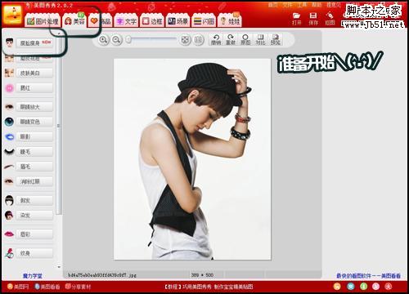Click the rose tattoo icon
Viewport: 409px width, 294px height.
click(9, 253)
